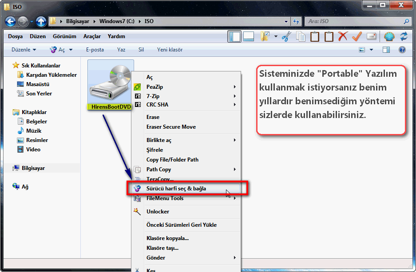Expand the Gönder submenu arrow
This screenshot has height=272, width=416.
235,258
